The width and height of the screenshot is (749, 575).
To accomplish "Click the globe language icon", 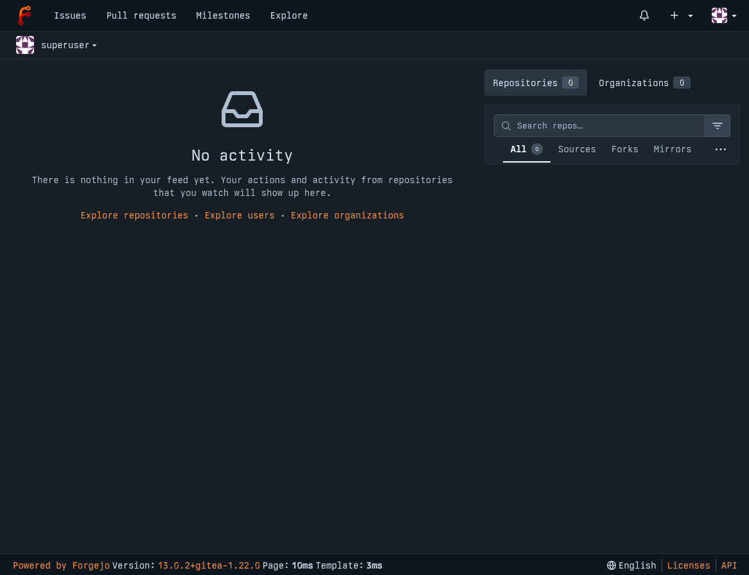I will click(x=612, y=565).
